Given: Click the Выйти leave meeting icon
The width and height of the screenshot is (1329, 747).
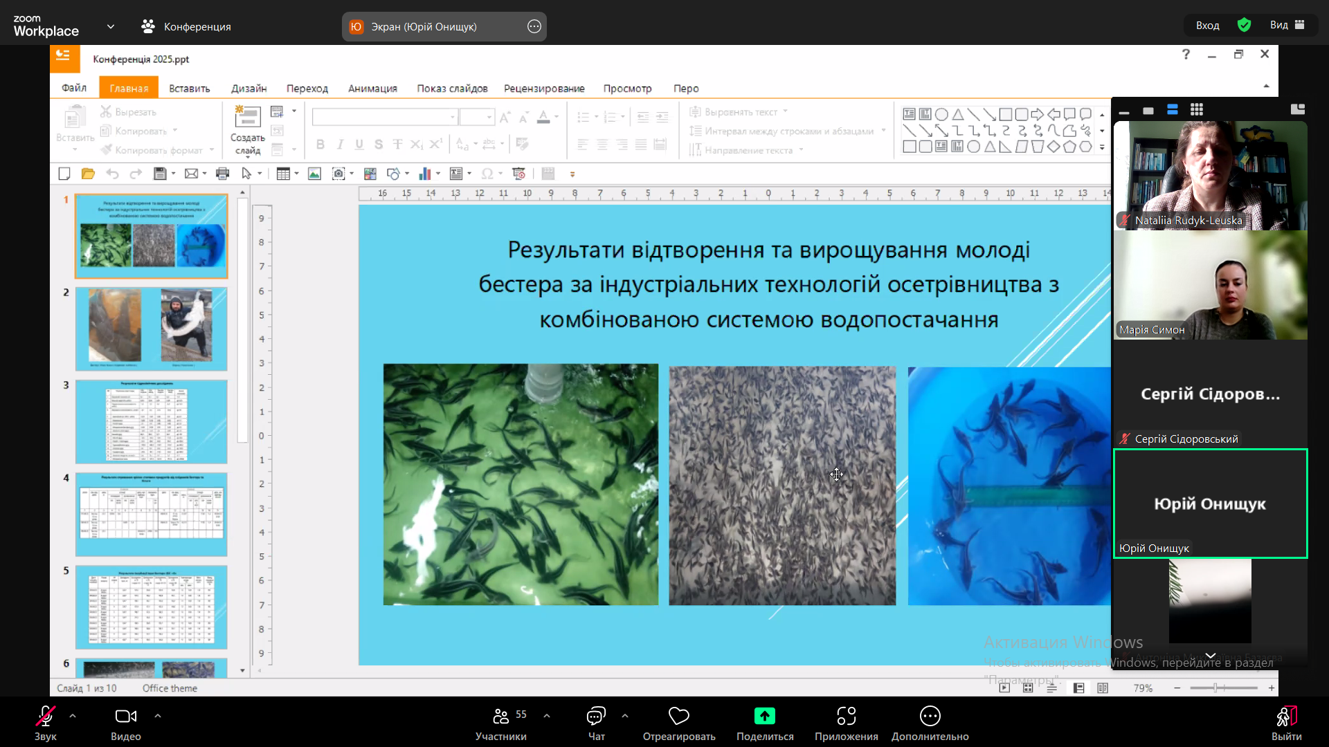Looking at the screenshot, I should point(1286,717).
